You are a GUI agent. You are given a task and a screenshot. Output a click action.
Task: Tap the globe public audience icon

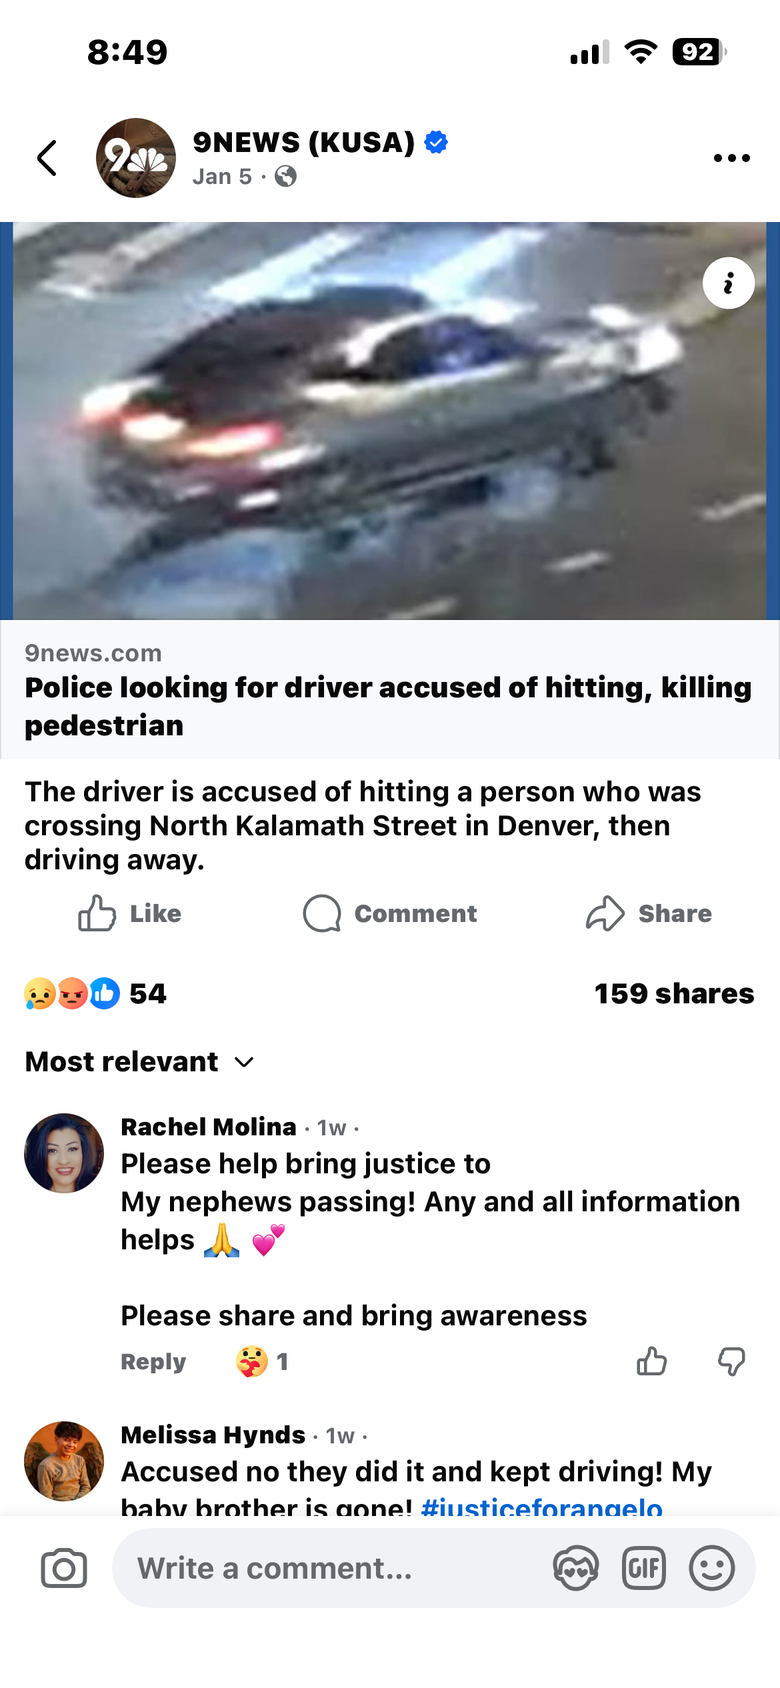click(285, 177)
